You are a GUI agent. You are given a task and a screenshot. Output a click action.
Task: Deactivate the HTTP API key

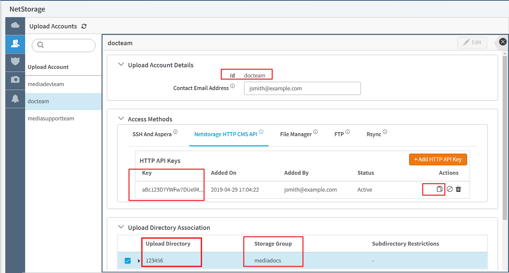pyautogui.click(x=449, y=189)
